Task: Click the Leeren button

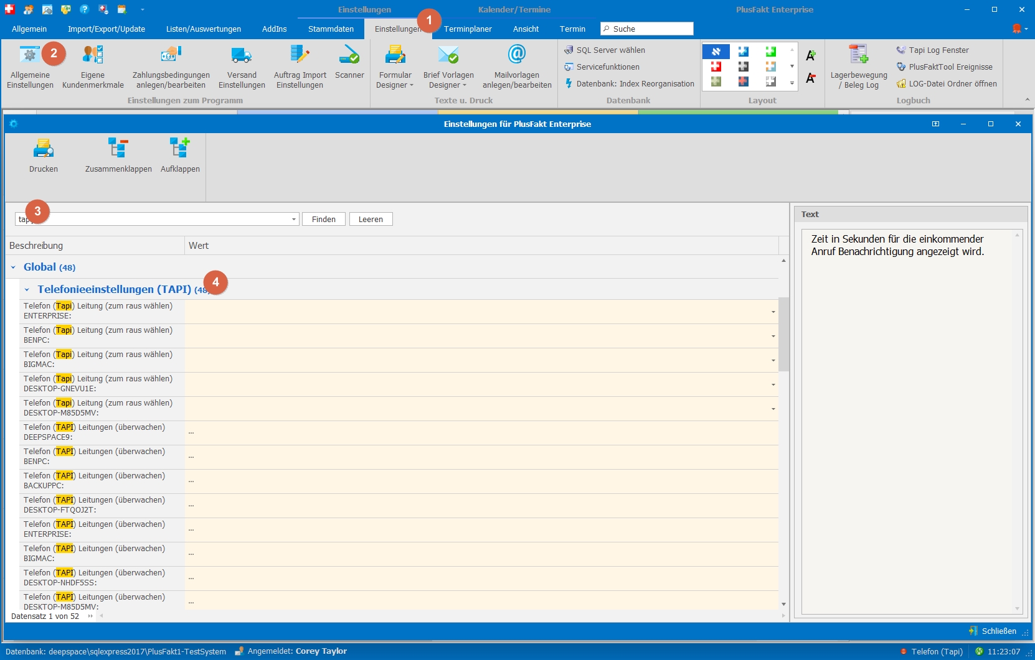Action: click(371, 219)
